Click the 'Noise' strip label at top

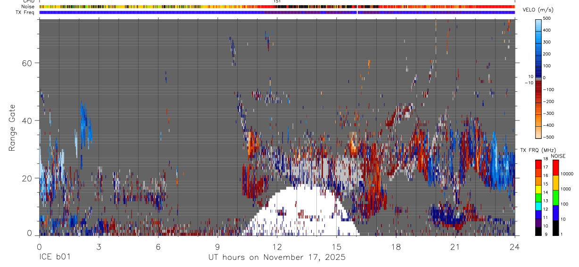coord(28,7)
